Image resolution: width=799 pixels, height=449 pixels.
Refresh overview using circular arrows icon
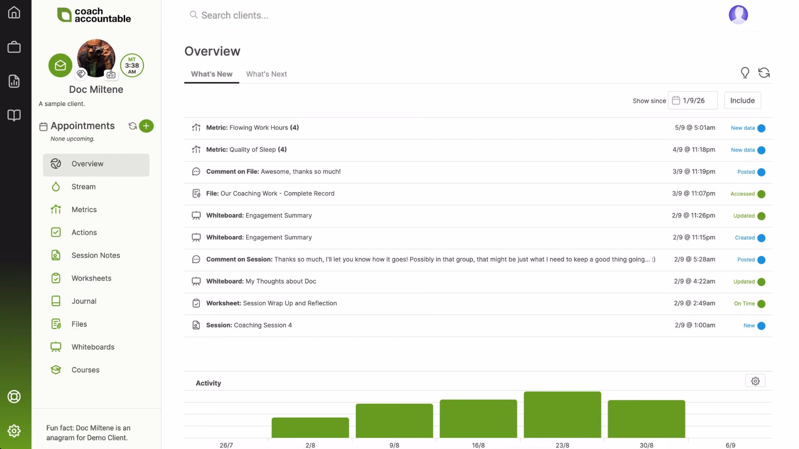[x=764, y=73]
